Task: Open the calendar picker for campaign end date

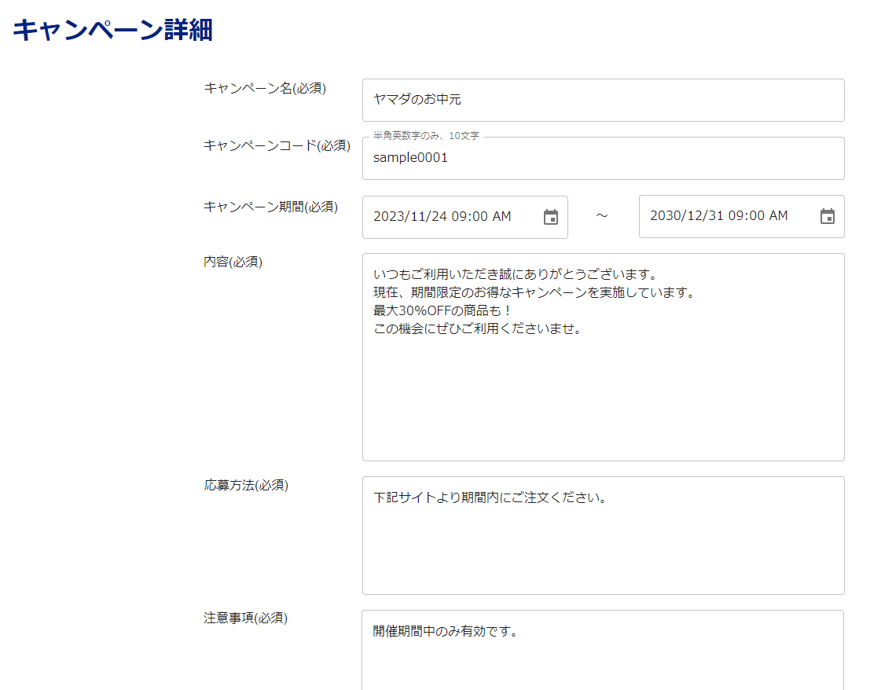Action: [827, 216]
